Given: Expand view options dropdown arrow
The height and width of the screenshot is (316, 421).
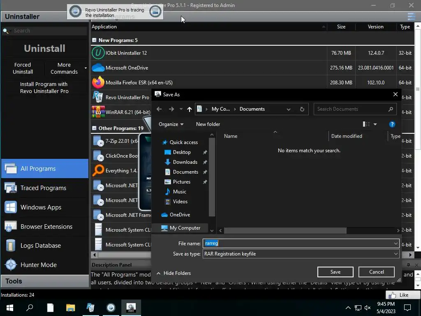Looking at the screenshot, I should 375,124.
